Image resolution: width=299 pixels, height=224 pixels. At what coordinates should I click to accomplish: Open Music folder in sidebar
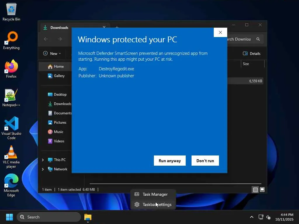pyautogui.click(x=55, y=132)
